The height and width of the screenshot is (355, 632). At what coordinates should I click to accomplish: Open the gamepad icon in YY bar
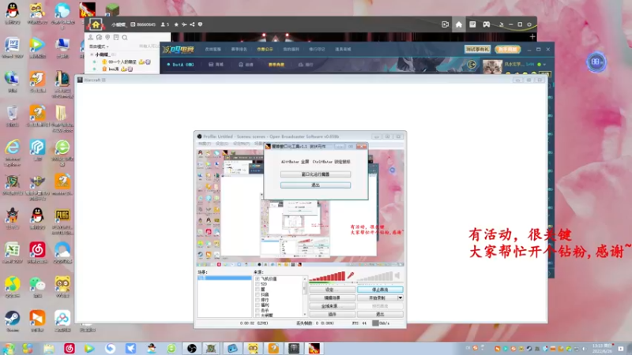pos(487,24)
